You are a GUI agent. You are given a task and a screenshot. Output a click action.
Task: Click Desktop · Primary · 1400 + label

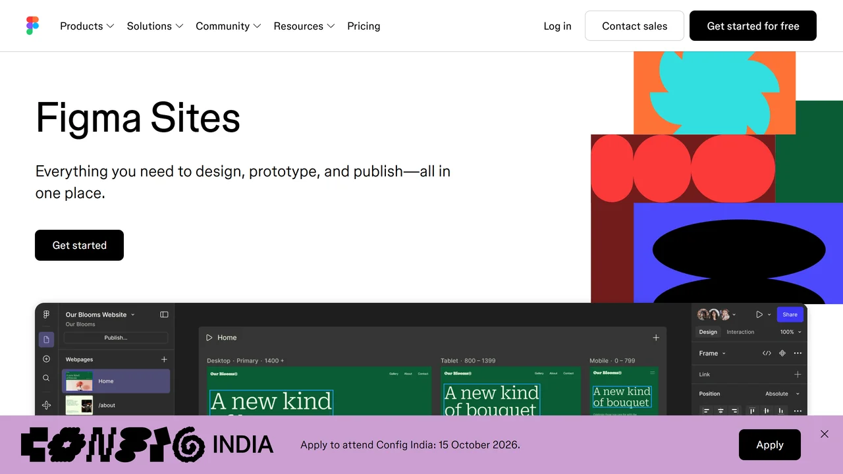(x=246, y=361)
